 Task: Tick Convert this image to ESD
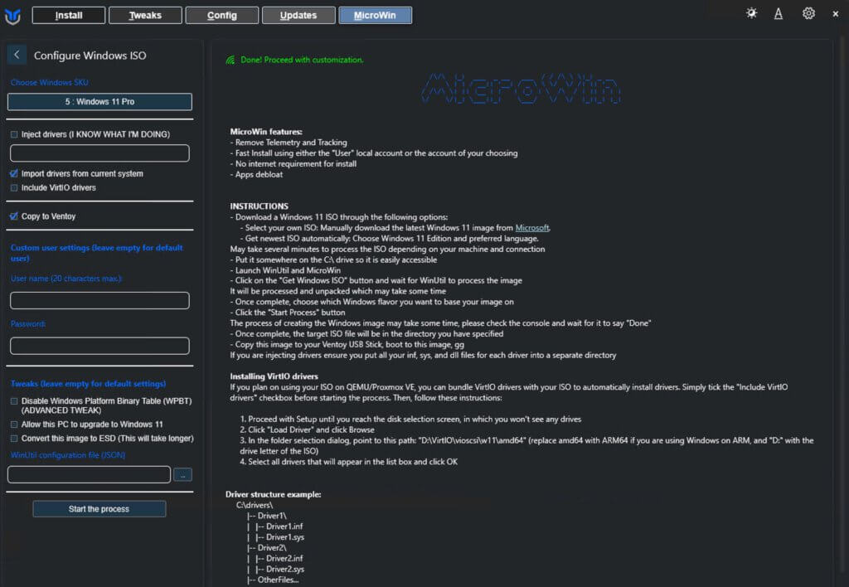(14, 439)
